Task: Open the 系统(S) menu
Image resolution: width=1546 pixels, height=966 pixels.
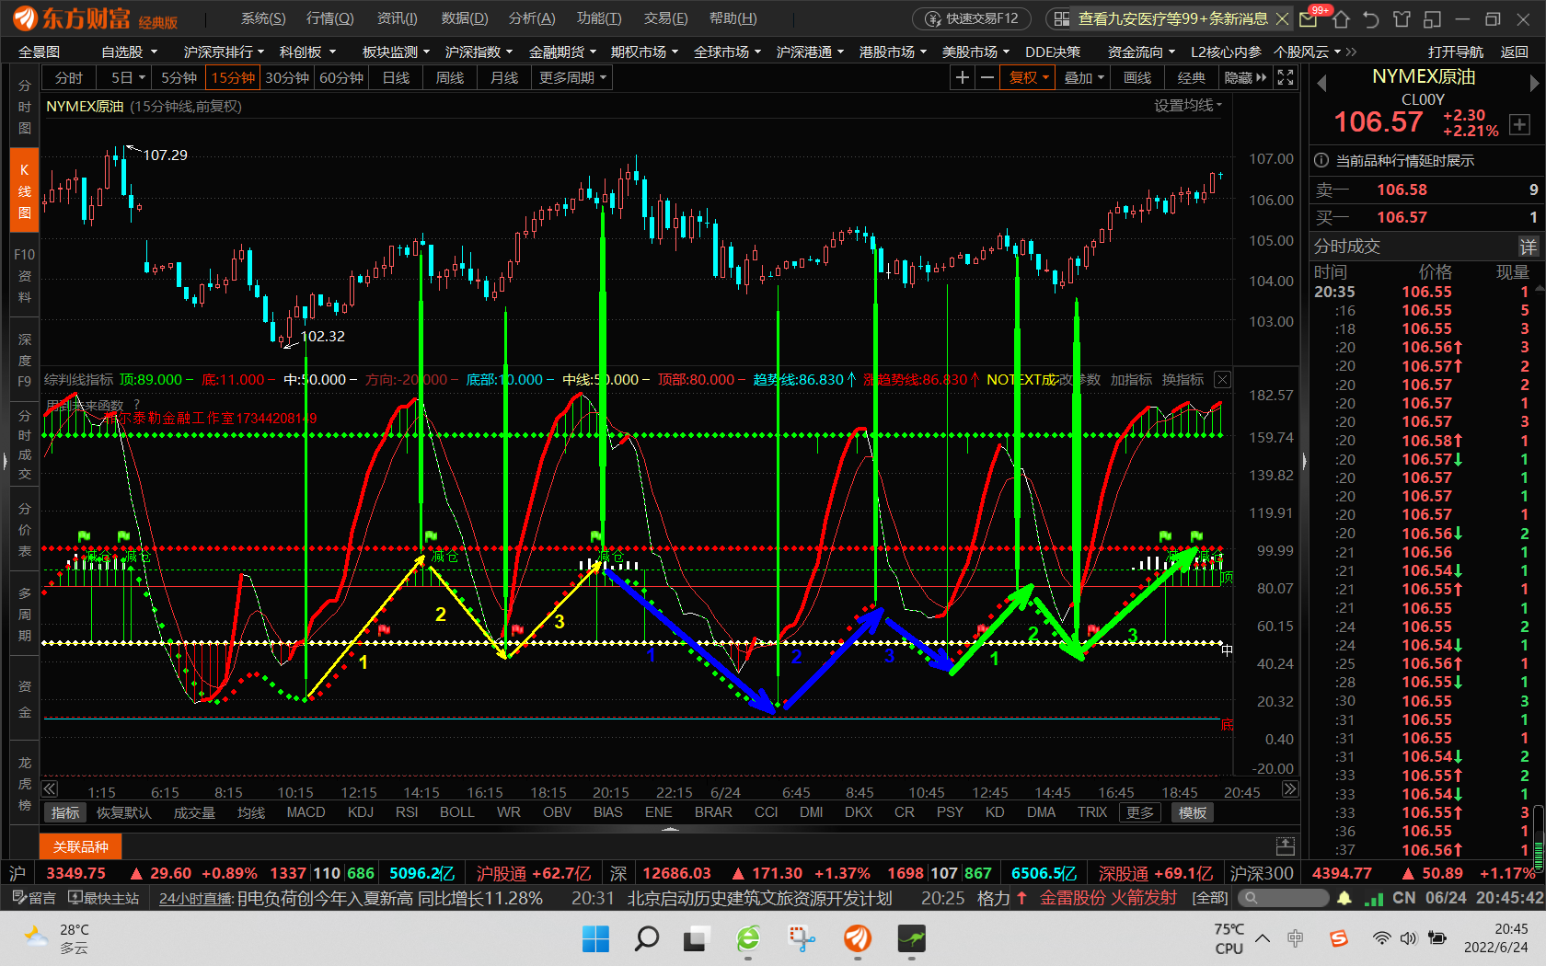Action: click(x=263, y=18)
